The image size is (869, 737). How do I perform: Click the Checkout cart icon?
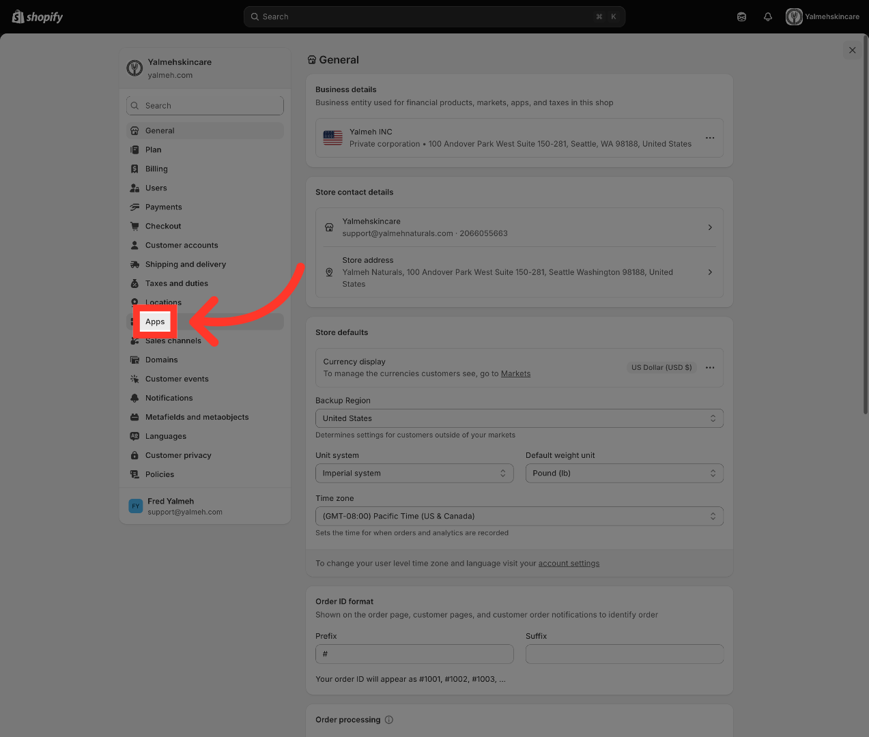point(134,226)
